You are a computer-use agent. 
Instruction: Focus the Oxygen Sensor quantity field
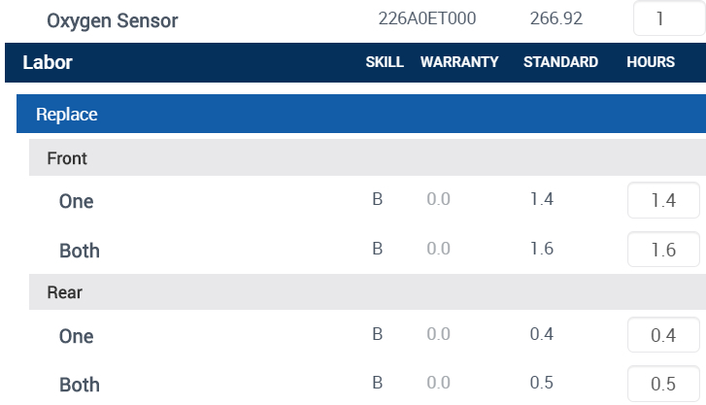tap(659, 18)
